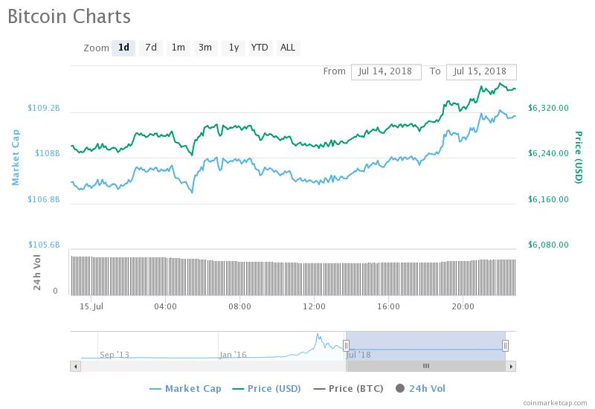Edit the From date field

tap(386, 71)
